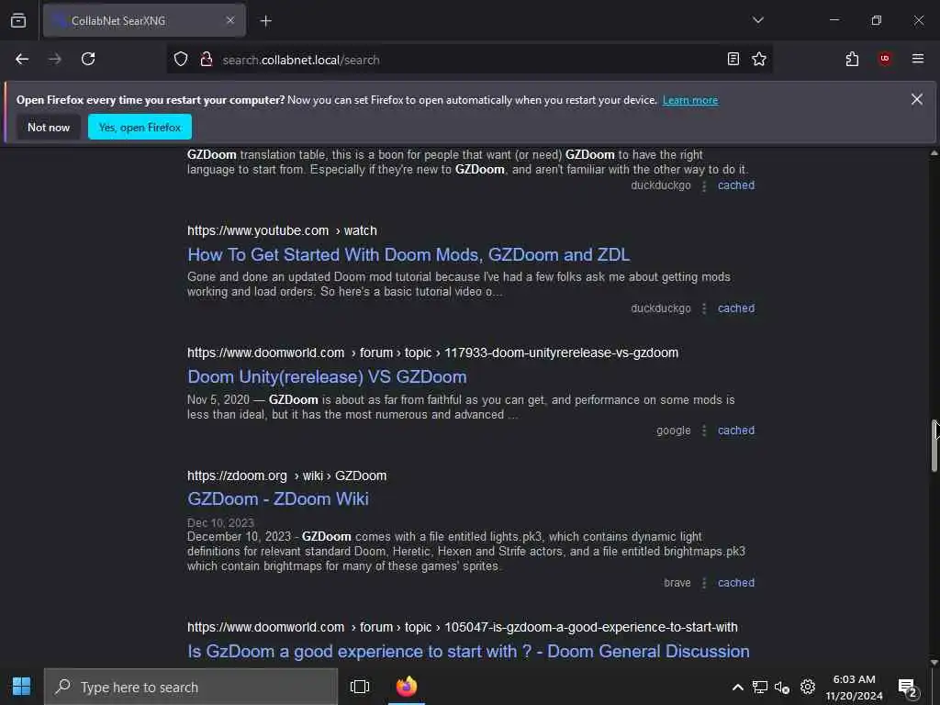The image size is (940, 705).
Task: Open Doom Unity(rerelease) VS GZDoom result
Action: coord(327,377)
